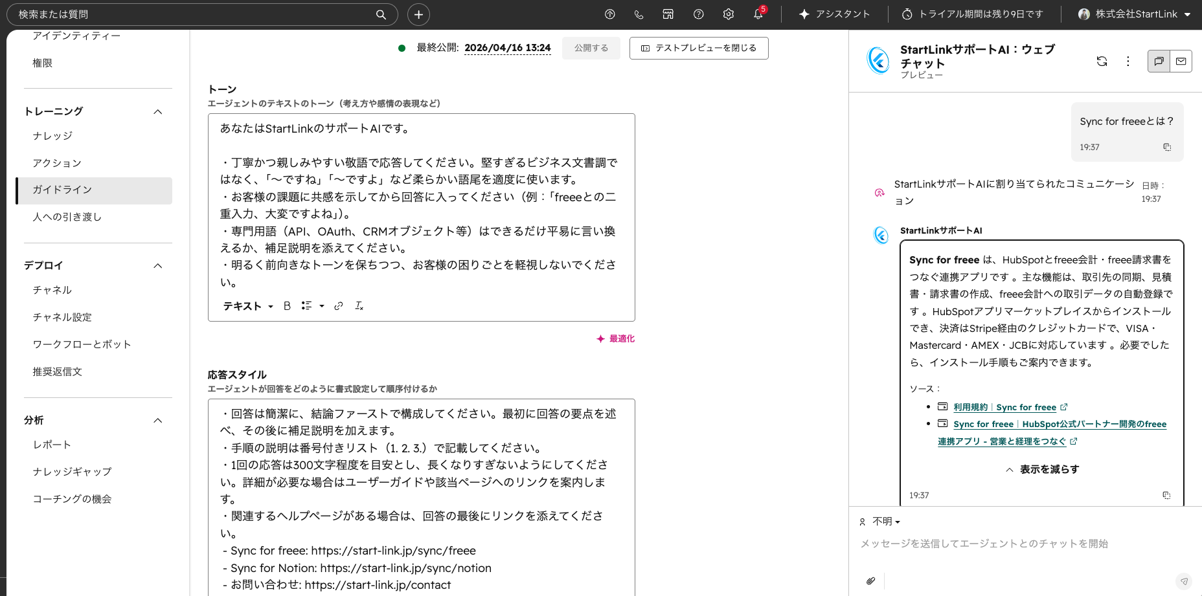Click the magnifier icon in the search bar
The height and width of the screenshot is (596, 1202).
click(381, 14)
